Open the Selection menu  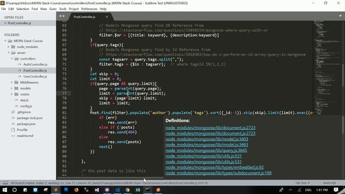pyautogui.click(x=23, y=9)
